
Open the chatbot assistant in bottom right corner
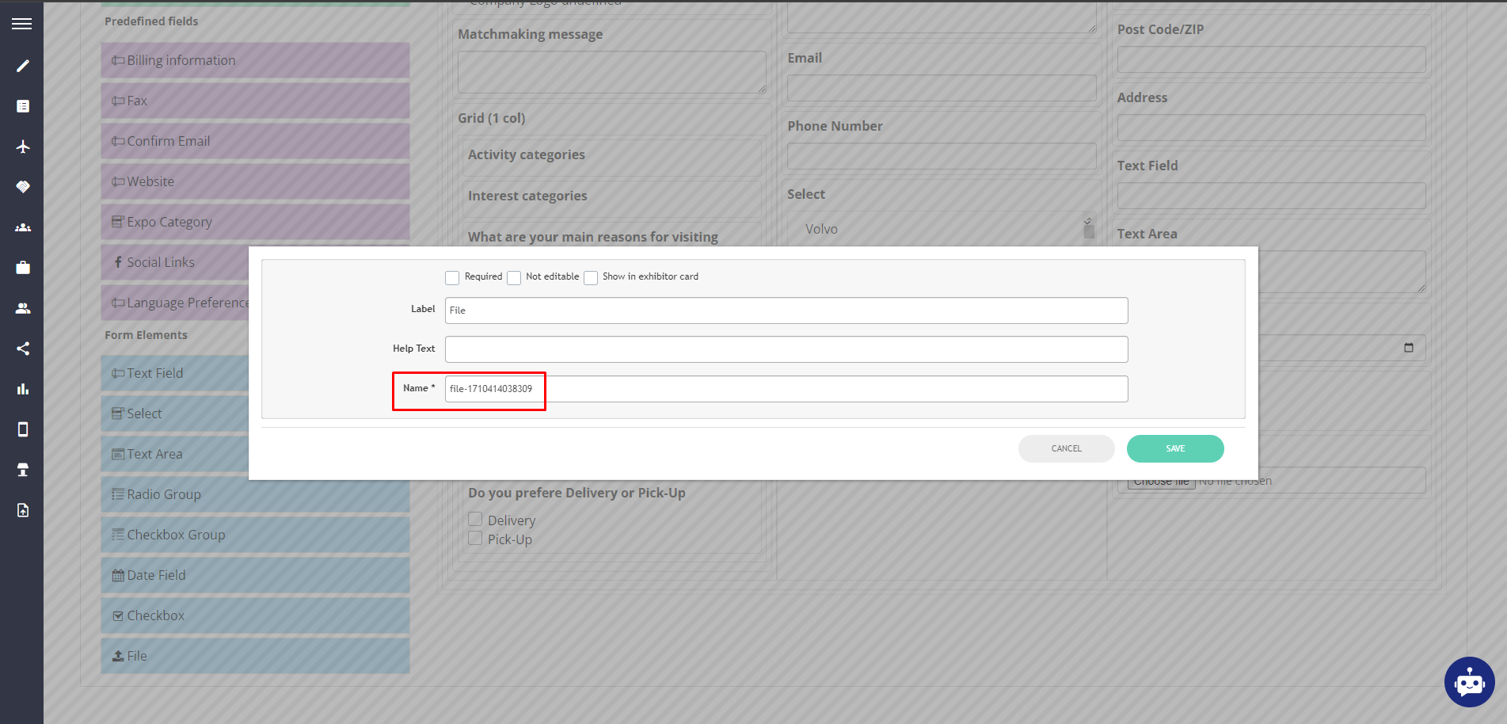pos(1470,682)
